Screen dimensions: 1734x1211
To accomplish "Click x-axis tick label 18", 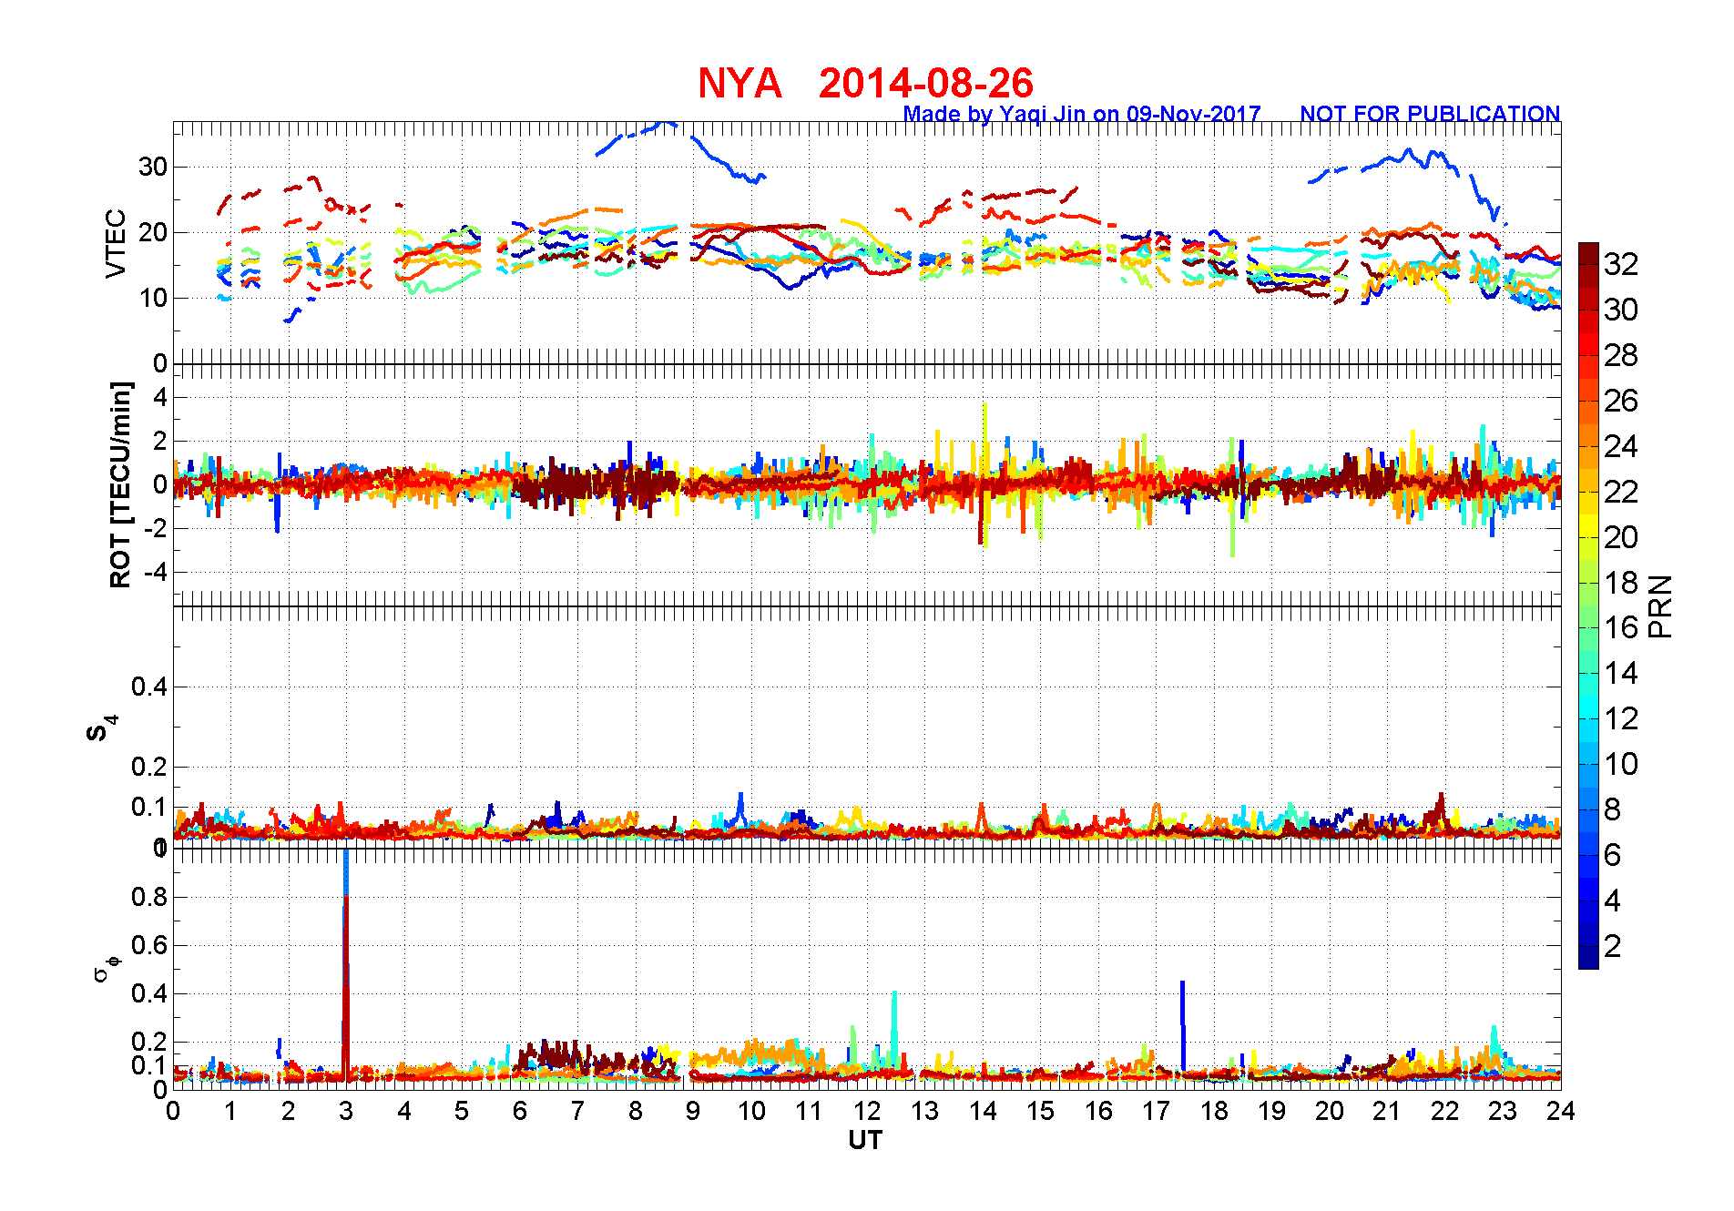I will coord(1214,1111).
